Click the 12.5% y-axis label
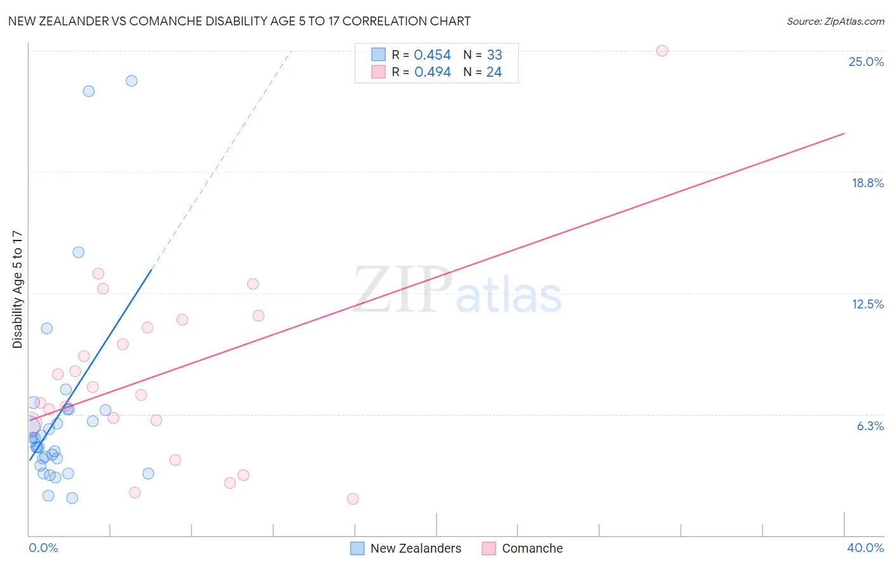Screen dimensions: 892x566 pos(867,304)
